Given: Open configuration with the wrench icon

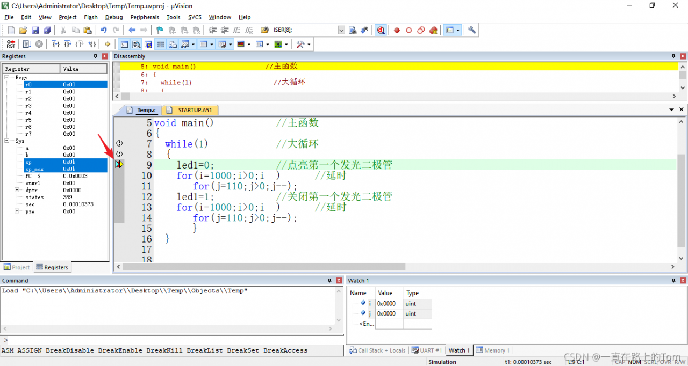Looking at the screenshot, I should [x=472, y=31].
